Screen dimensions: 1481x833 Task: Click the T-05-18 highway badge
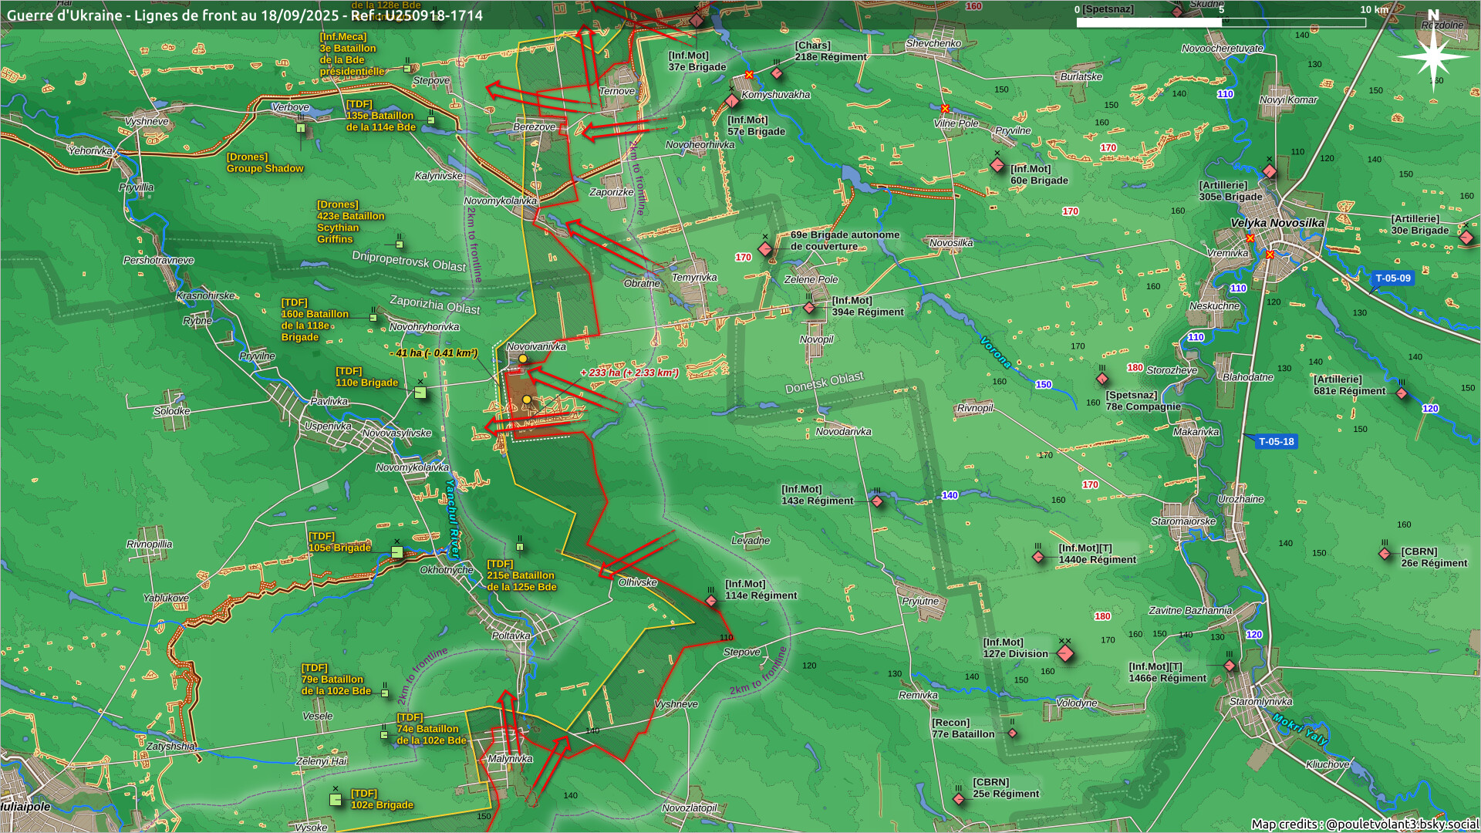tap(1276, 442)
